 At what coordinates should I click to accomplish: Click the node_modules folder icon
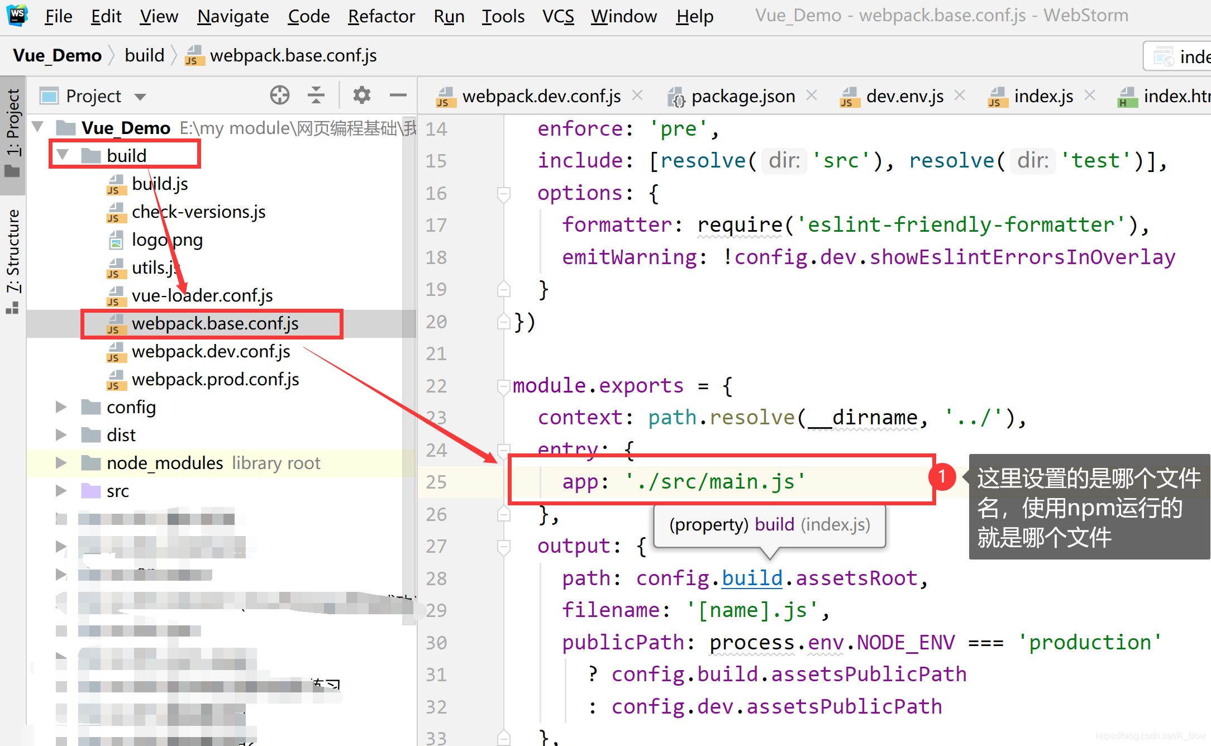pyautogui.click(x=90, y=463)
